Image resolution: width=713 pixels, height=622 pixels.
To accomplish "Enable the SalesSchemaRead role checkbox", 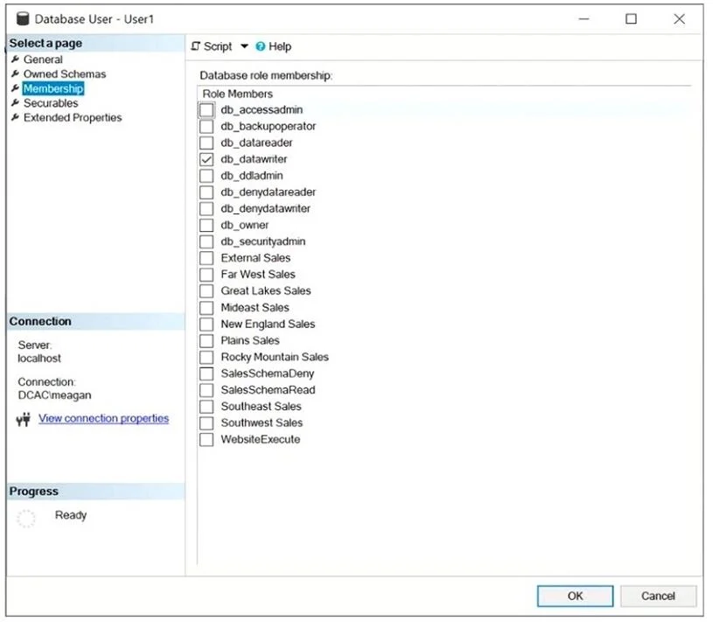I will 206,390.
